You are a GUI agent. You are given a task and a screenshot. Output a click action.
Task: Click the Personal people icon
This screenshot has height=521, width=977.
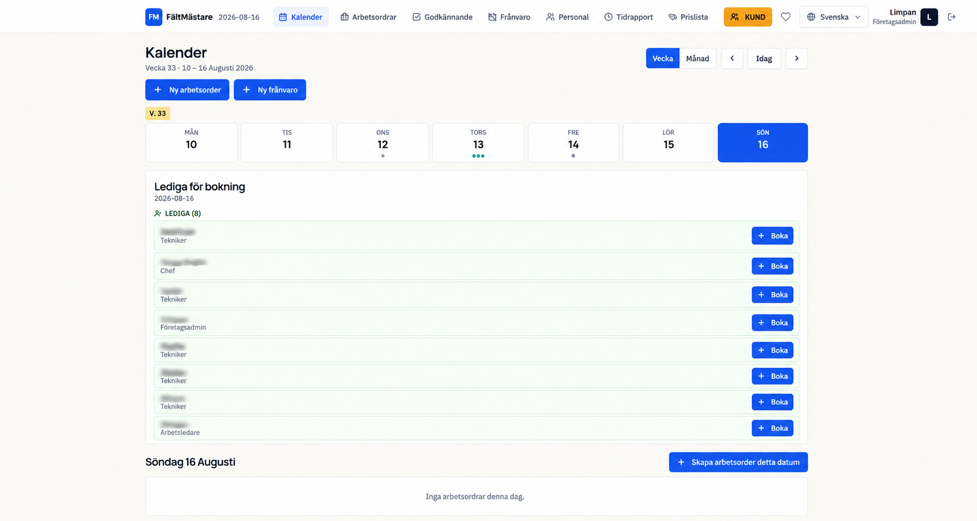click(550, 17)
